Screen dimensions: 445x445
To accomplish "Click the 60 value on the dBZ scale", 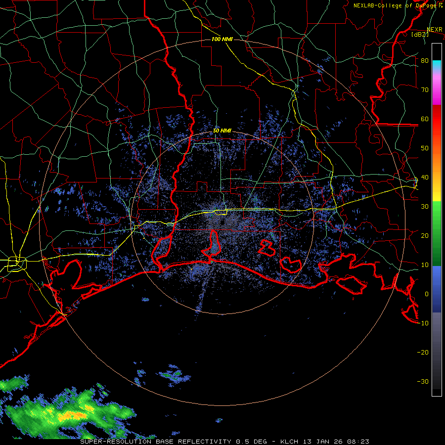I will [425, 119].
